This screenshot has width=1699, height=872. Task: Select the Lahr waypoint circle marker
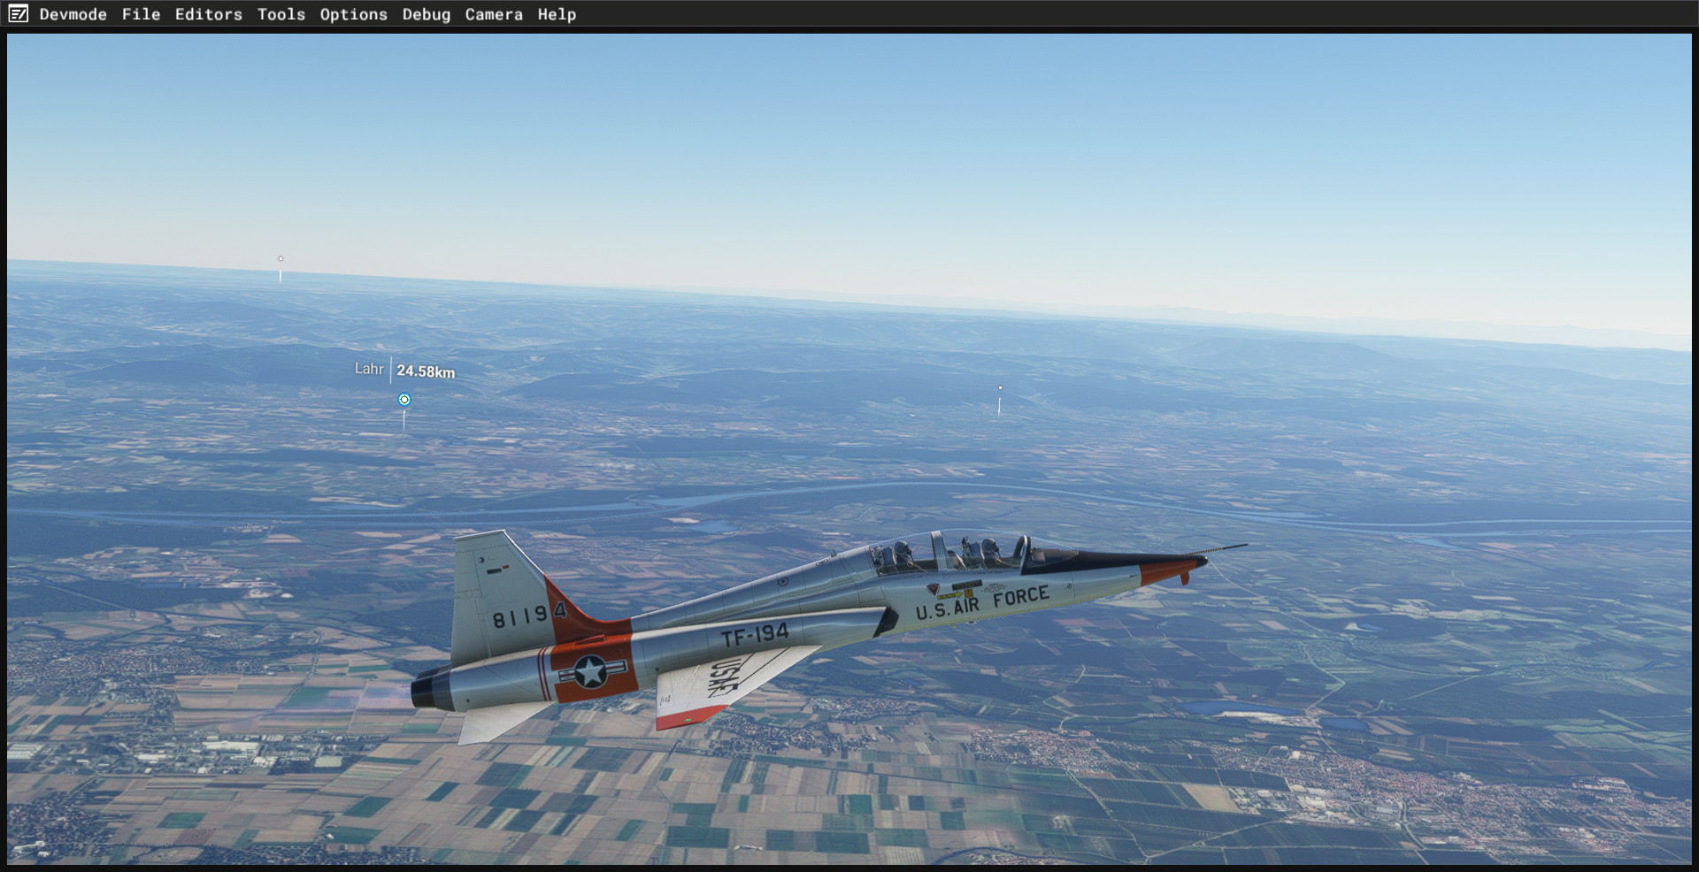(x=404, y=400)
